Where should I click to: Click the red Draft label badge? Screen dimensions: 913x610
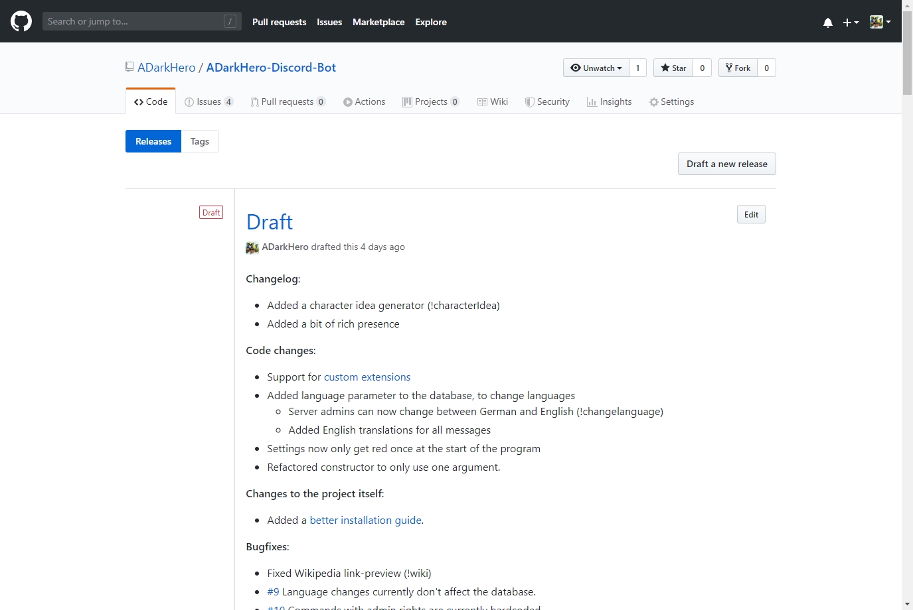211,212
